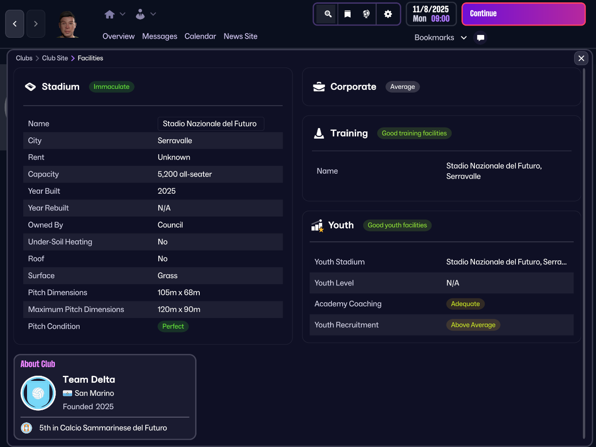
Task: Open the Calcio Sammarinese del Futuro league link
Action: (103, 428)
